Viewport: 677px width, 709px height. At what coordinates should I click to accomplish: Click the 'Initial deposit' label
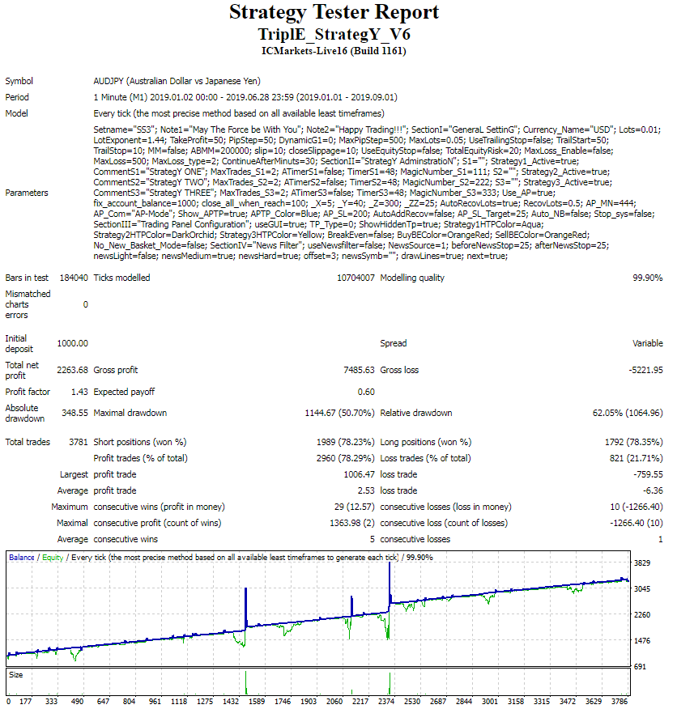pyautogui.click(x=19, y=344)
